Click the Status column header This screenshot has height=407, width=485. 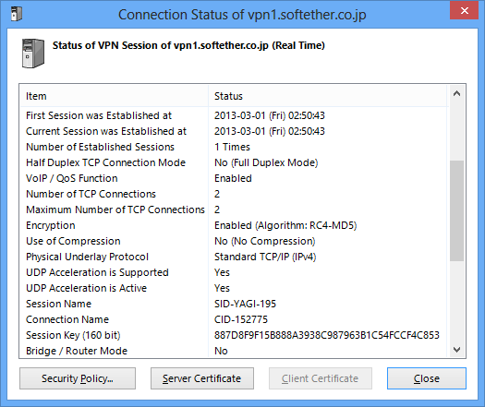tap(328, 96)
